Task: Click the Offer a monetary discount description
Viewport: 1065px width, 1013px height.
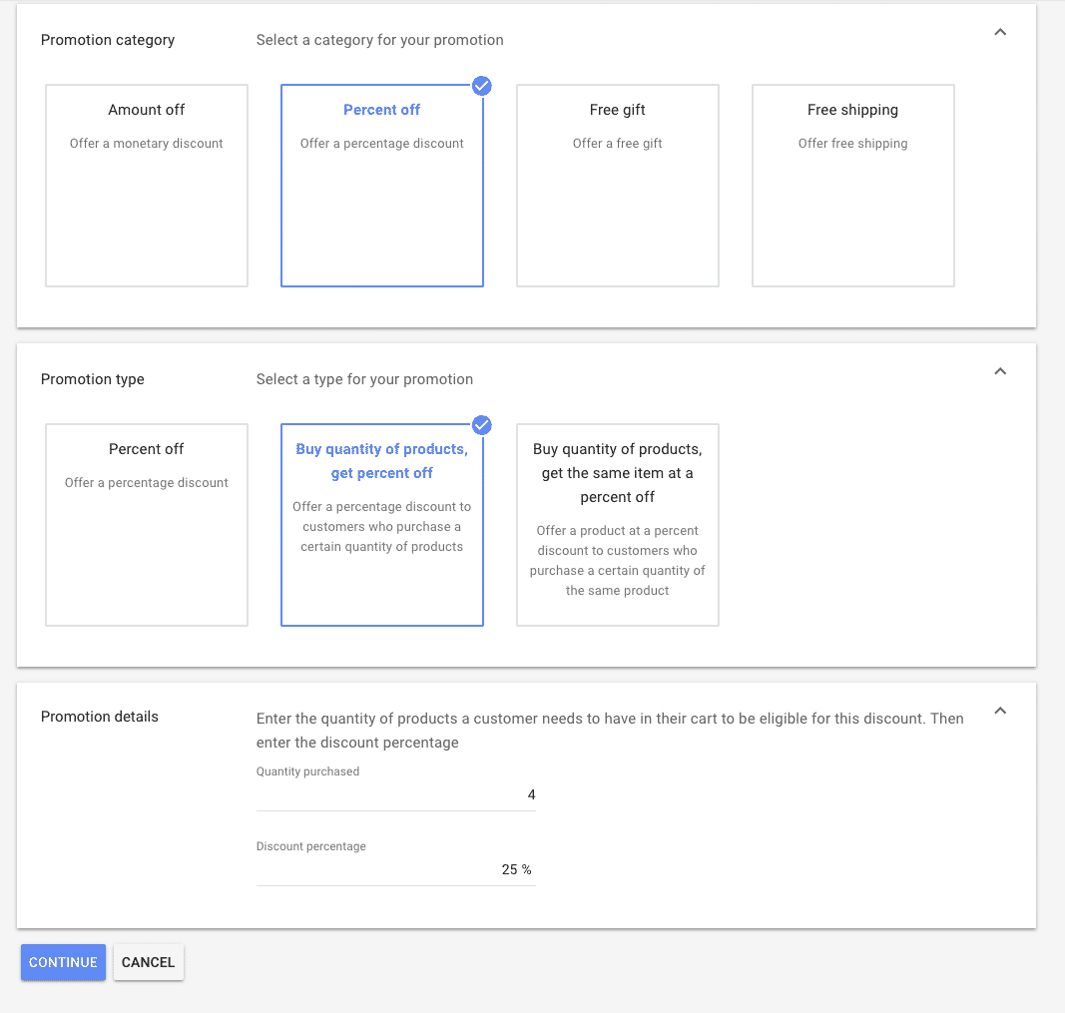Action: [x=146, y=143]
